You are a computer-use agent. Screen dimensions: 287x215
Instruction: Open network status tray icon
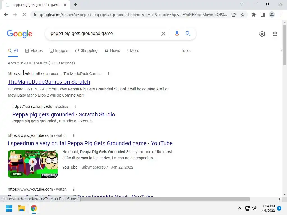pyautogui.click(x=247, y=208)
